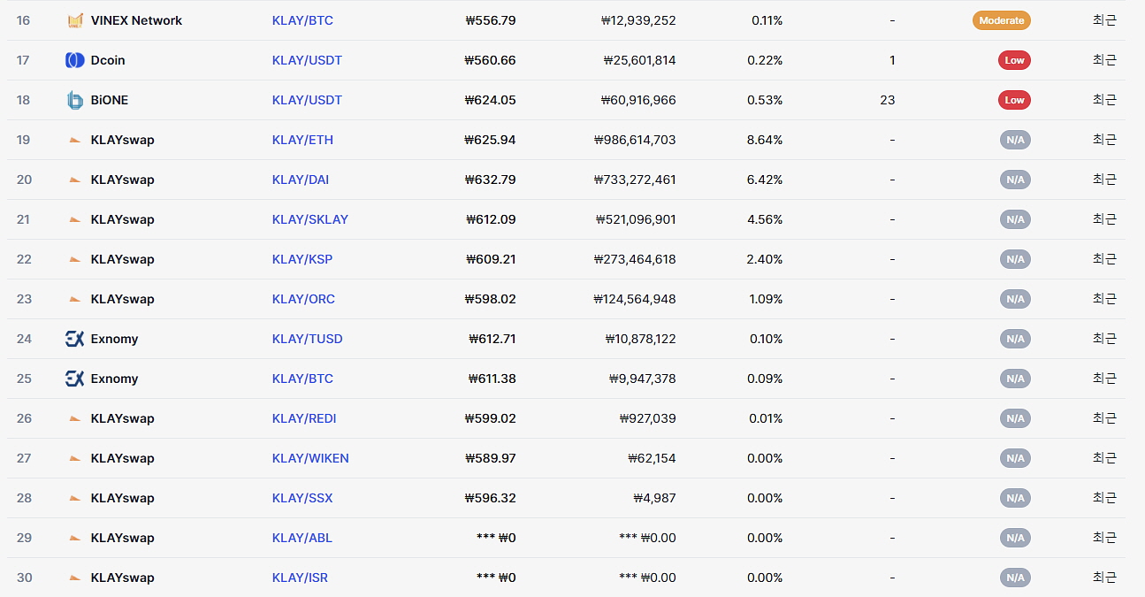Click price ₩611.38 in Exnomy KLAY/BTC row
The height and width of the screenshot is (597, 1145).
492,379
